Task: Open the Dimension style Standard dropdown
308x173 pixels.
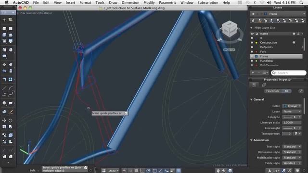Action: [x=292, y=152]
